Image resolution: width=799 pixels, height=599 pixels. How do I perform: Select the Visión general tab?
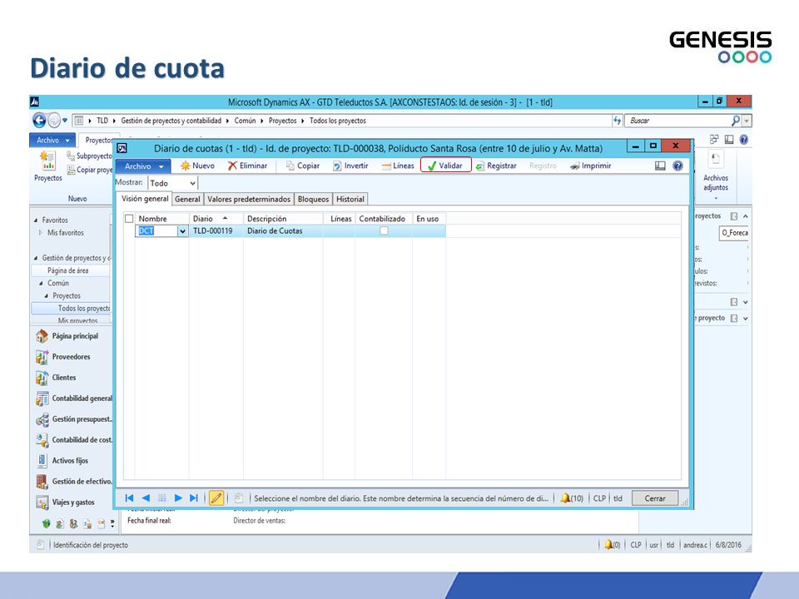click(x=145, y=199)
